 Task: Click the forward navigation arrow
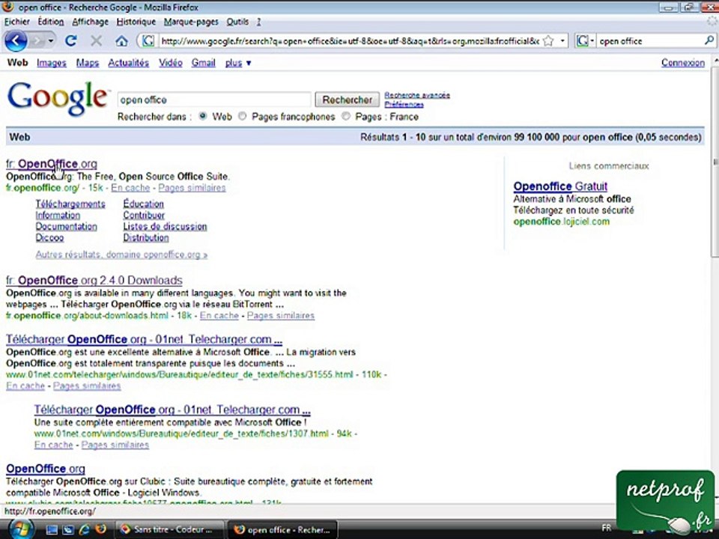[x=37, y=41]
